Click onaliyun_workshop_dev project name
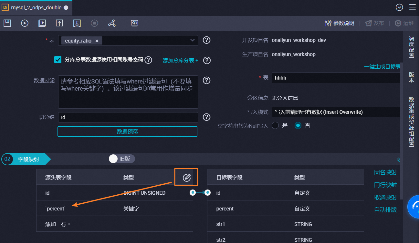Viewport: 419px width, 243px height. pos(299,40)
